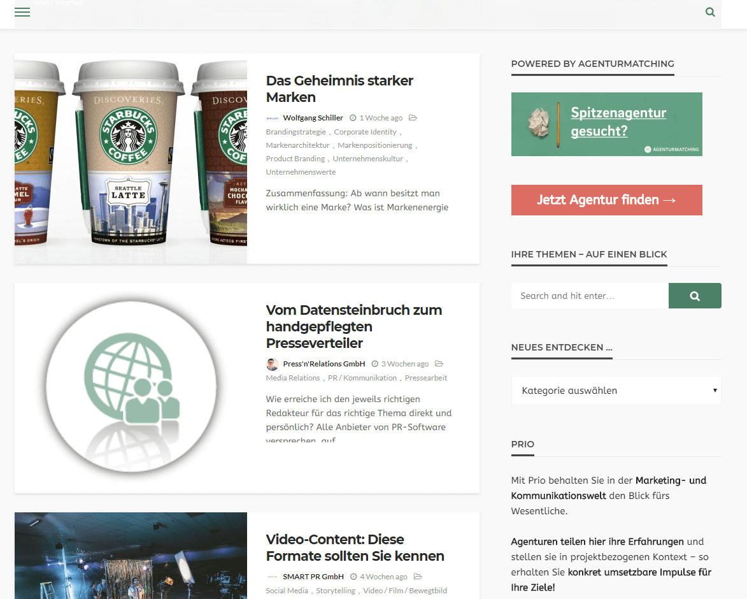Open 'Video-Content: Diese Formate' article title
Screen dimensions: 747x599
pyautogui.click(x=355, y=547)
